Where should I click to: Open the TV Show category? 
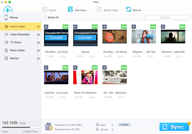(x=21, y=42)
